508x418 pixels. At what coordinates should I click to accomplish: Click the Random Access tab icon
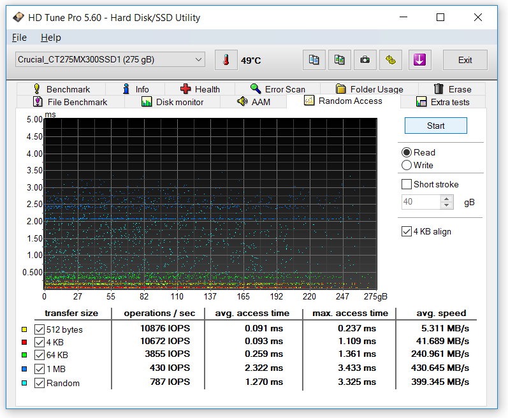coord(309,101)
